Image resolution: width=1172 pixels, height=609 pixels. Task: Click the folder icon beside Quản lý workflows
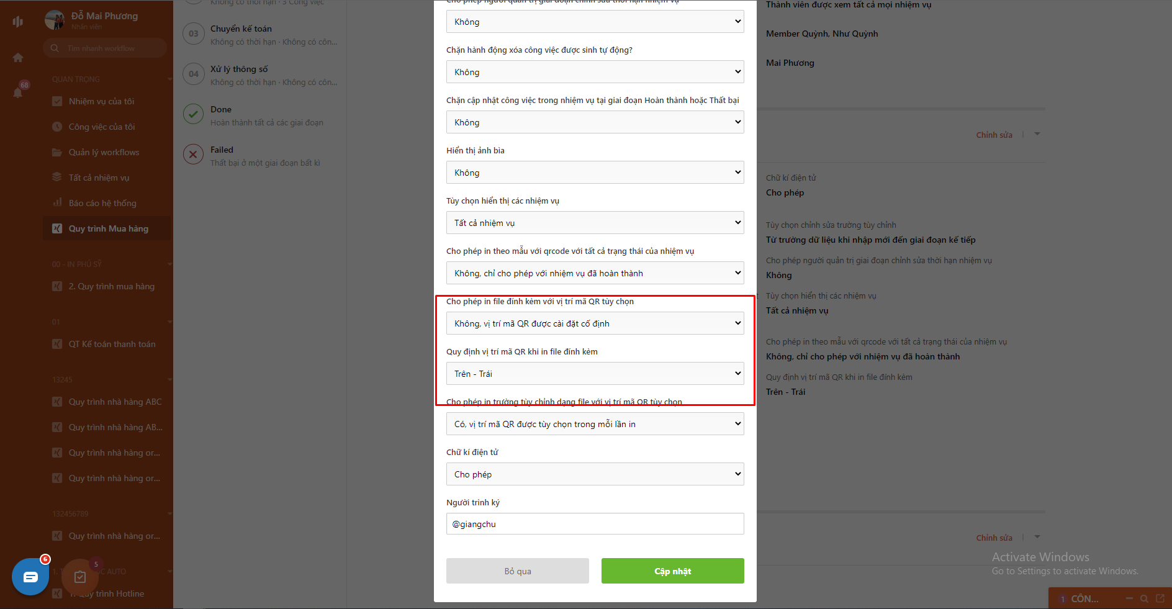pyautogui.click(x=57, y=152)
